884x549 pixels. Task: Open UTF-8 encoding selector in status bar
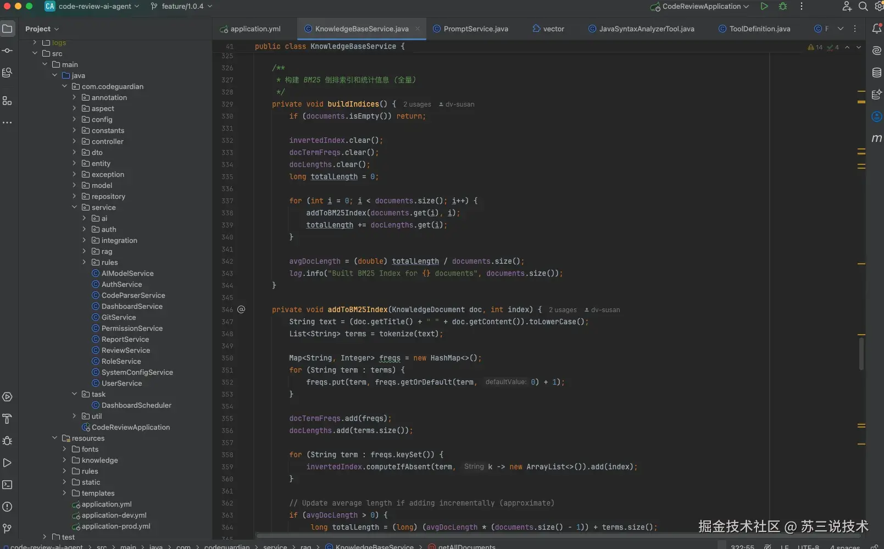(808, 547)
